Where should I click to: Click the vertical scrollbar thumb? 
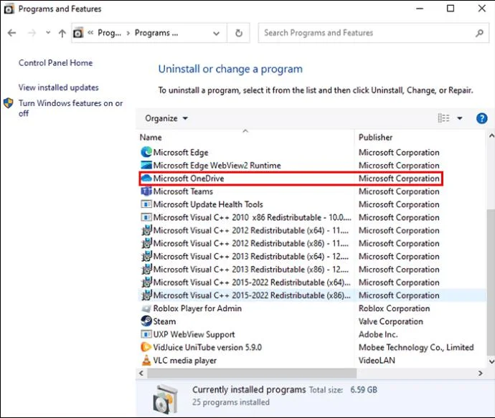(491, 282)
